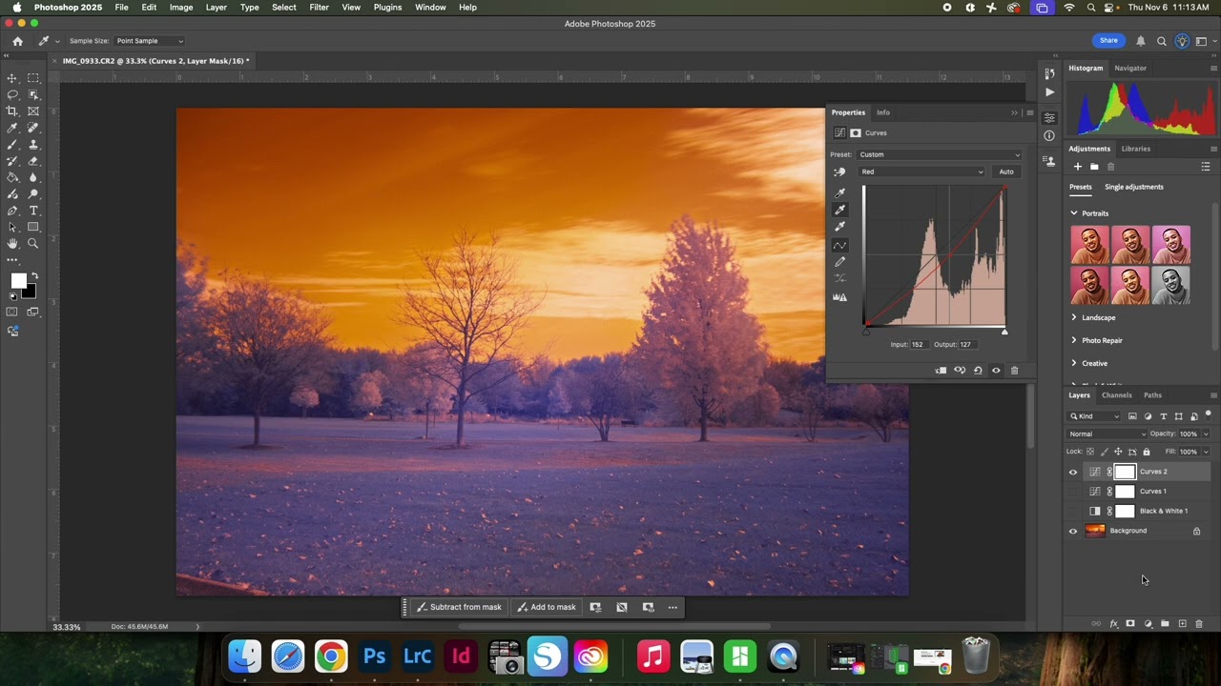The image size is (1221, 686).
Task: Toggle adjustment visibility in Properties panel
Action: coord(996,371)
